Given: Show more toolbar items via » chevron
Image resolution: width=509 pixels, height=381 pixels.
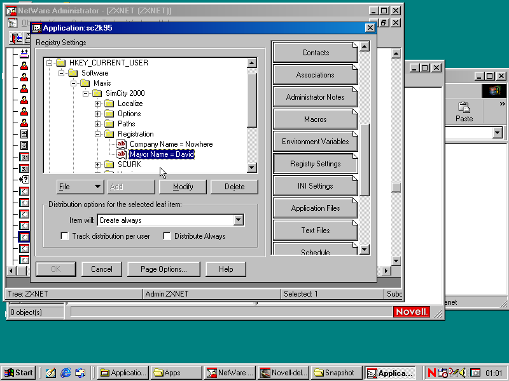Looking at the screenshot, I should (x=502, y=104).
